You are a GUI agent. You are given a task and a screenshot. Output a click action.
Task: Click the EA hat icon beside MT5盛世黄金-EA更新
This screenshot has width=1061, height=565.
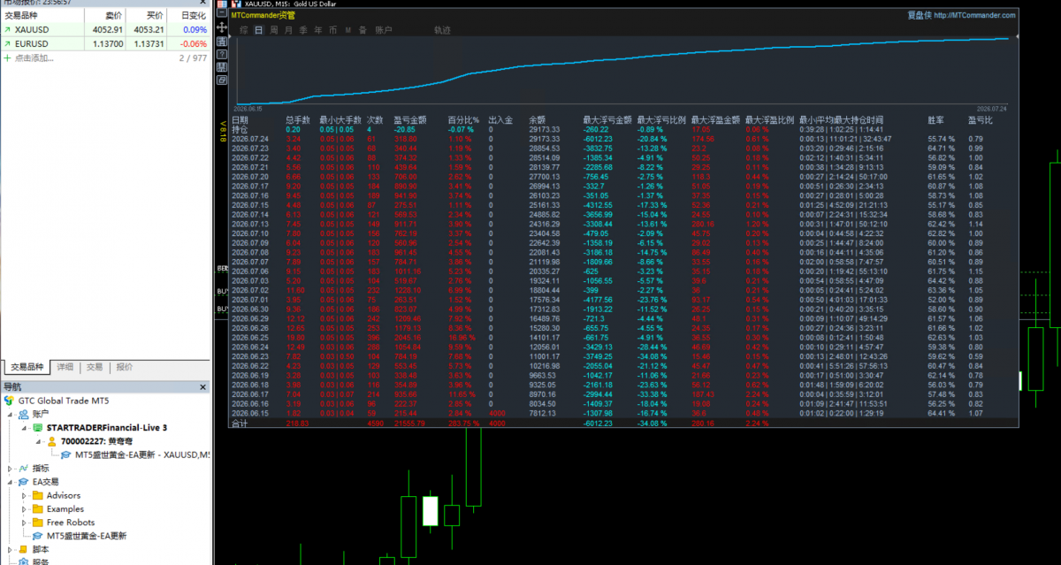point(39,535)
